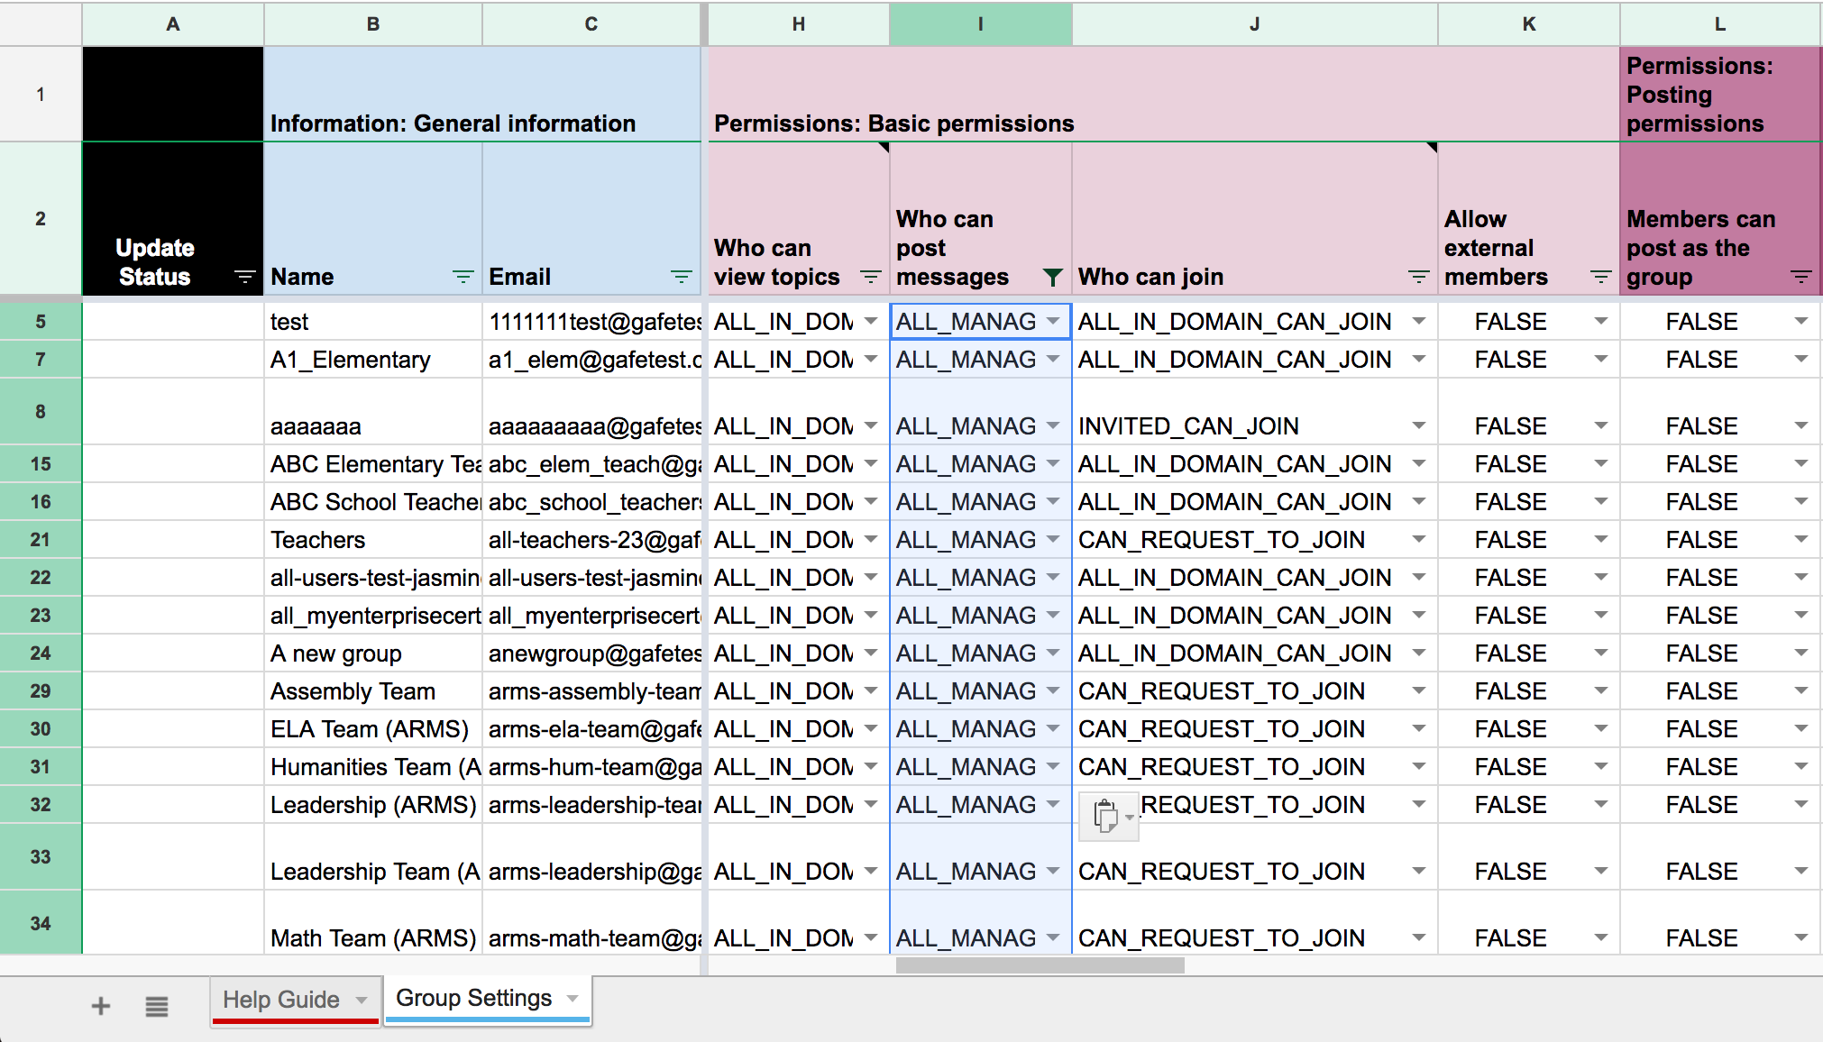Click active filter on Who can post messages
Viewport: 1823px width, 1042px height.
(x=1052, y=277)
